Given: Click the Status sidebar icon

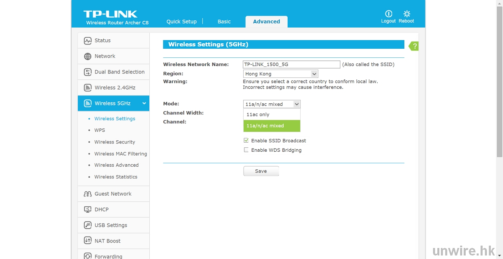Looking at the screenshot, I should [88, 40].
